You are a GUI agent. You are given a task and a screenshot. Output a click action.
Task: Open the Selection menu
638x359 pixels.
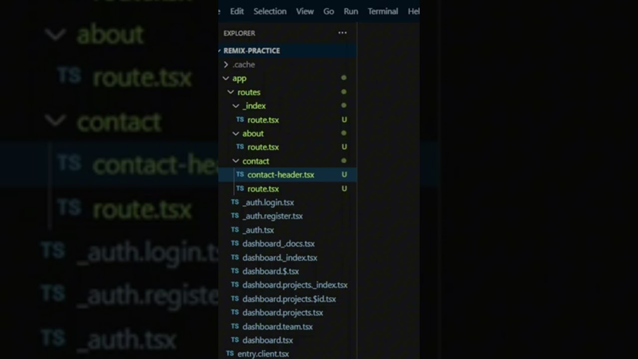[270, 11]
